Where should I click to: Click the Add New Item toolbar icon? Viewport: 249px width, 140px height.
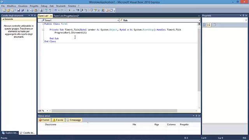coord(12,10)
